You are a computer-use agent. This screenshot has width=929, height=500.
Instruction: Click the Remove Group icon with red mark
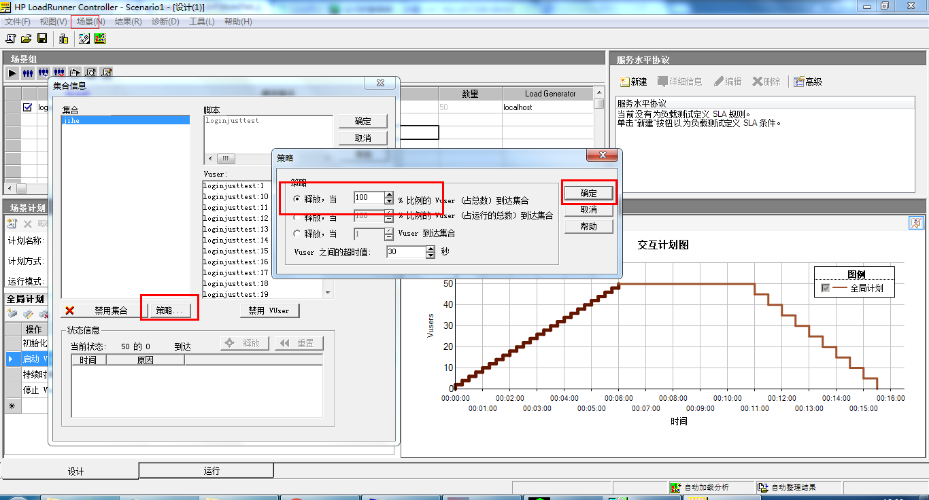click(59, 73)
